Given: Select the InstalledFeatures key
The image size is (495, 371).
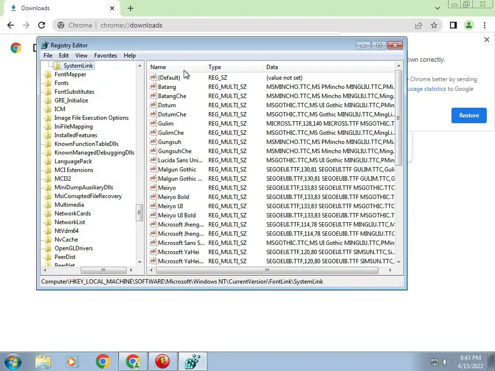Looking at the screenshot, I should pyautogui.click(x=76, y=135).
